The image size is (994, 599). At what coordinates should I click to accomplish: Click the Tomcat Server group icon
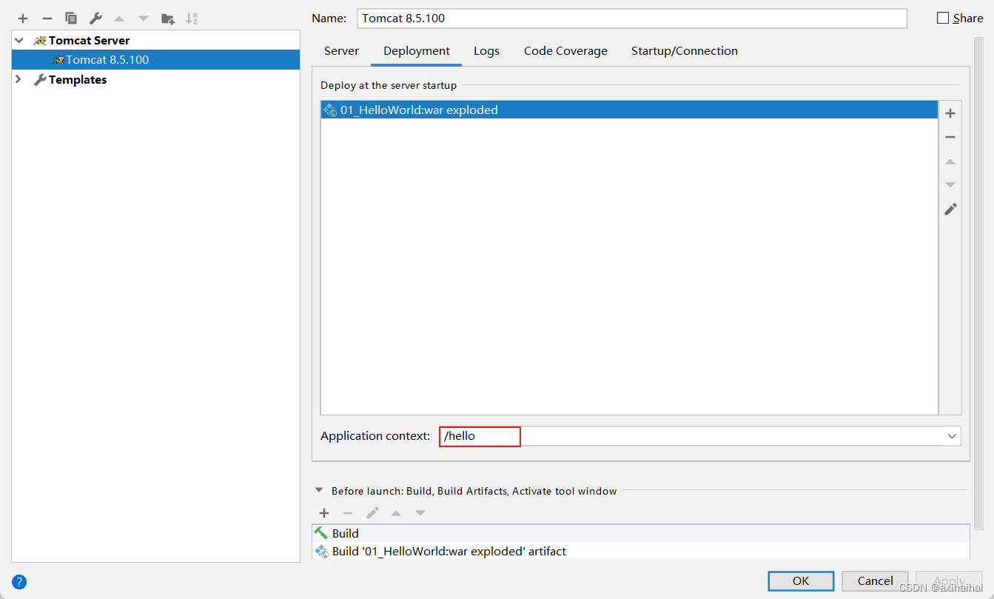pos(40,41)
